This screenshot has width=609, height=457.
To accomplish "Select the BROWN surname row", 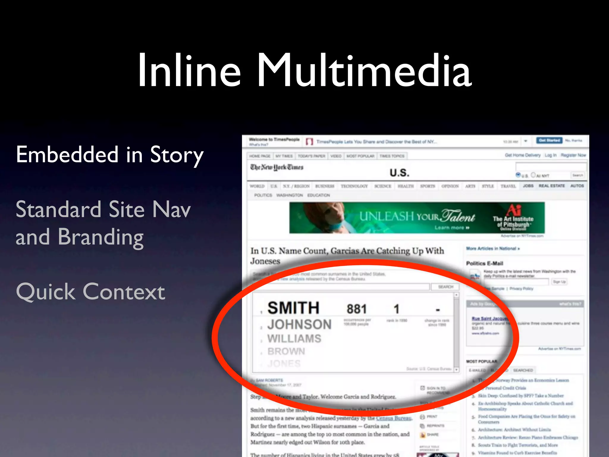I will pyautogui.click(x=286, y=351).
